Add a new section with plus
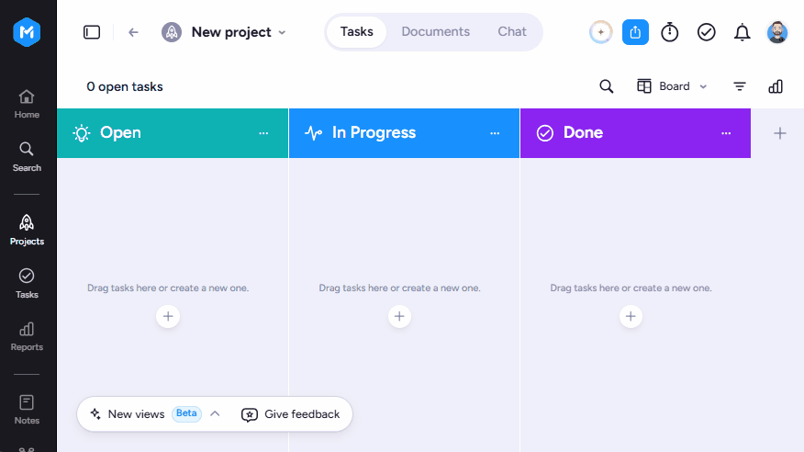This screenshot has height=452, width=804. 780,133
